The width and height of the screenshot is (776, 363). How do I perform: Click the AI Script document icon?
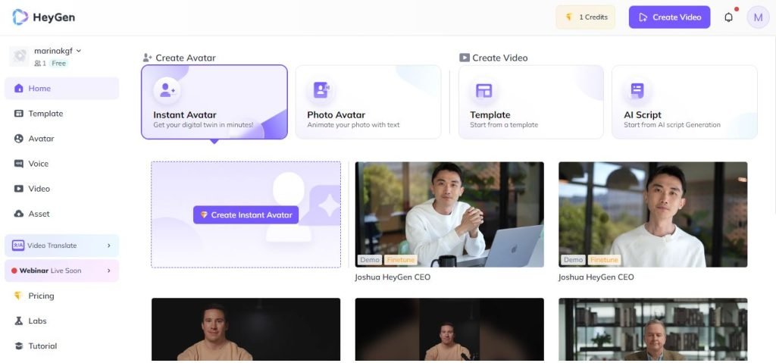[x=637, y=90]
